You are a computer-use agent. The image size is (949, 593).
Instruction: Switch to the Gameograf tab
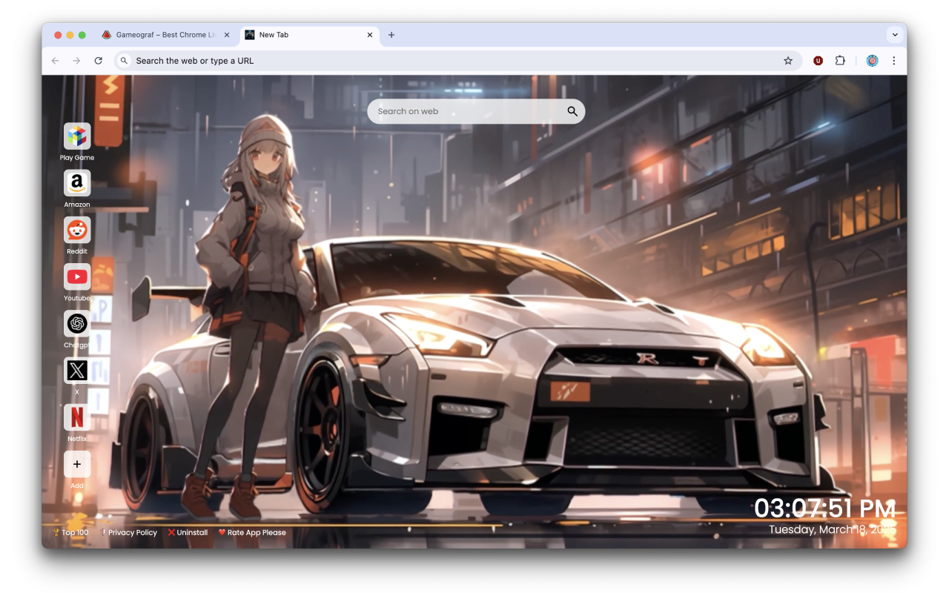[x=163, y=34]
